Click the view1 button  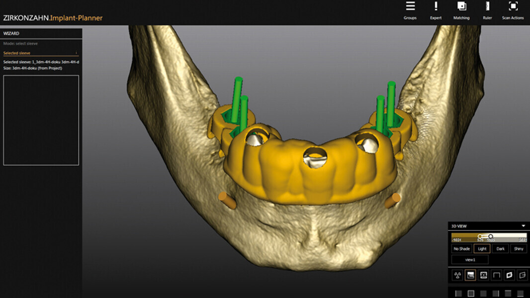(470, 260)
